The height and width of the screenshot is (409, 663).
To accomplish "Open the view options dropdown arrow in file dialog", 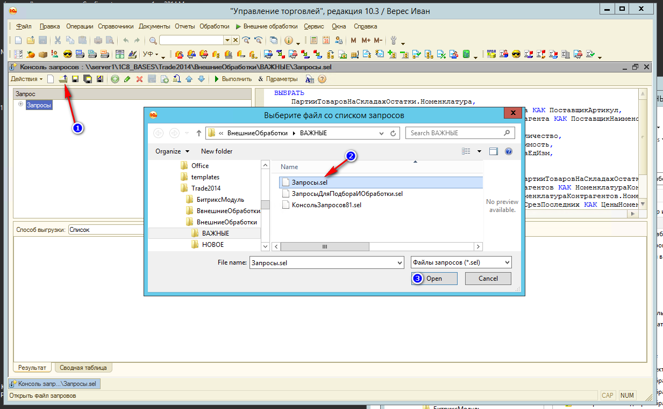I will 480,151.
